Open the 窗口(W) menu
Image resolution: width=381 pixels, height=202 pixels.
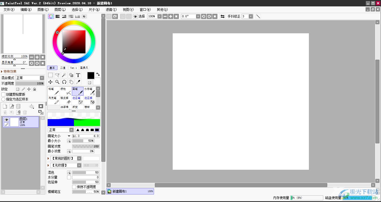point(145,10)
